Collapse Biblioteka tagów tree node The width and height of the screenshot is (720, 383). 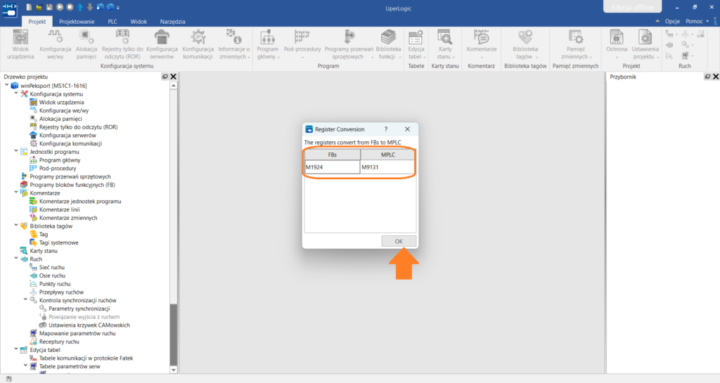16,226
